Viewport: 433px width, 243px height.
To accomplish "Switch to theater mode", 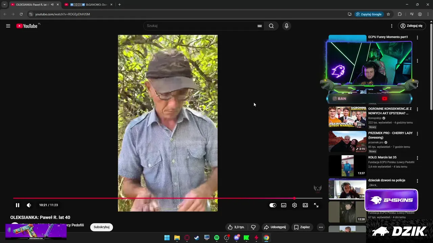I will coord(305,205).
